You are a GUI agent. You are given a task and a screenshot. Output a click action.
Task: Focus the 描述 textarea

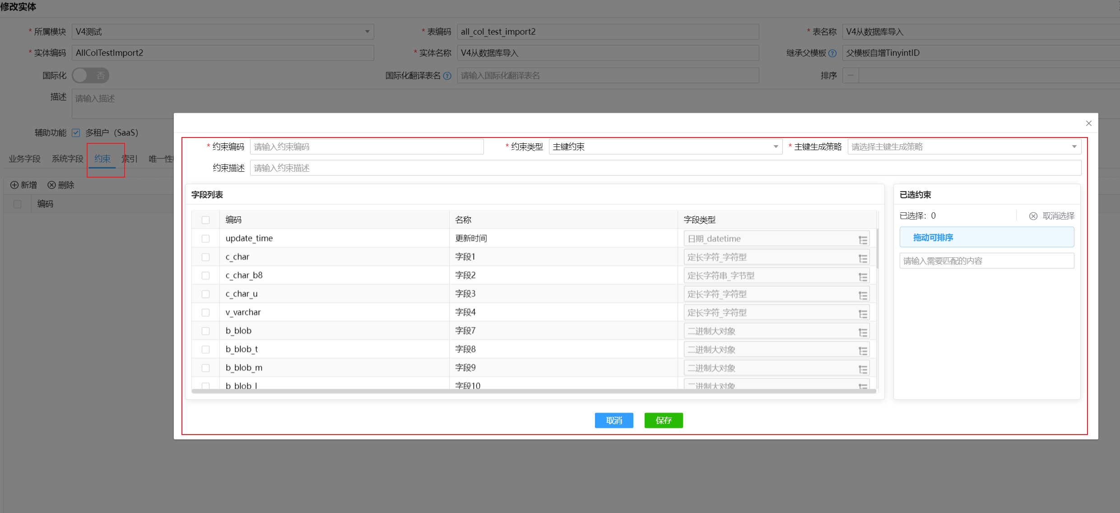pyautogui.click(x=596, y=104)
